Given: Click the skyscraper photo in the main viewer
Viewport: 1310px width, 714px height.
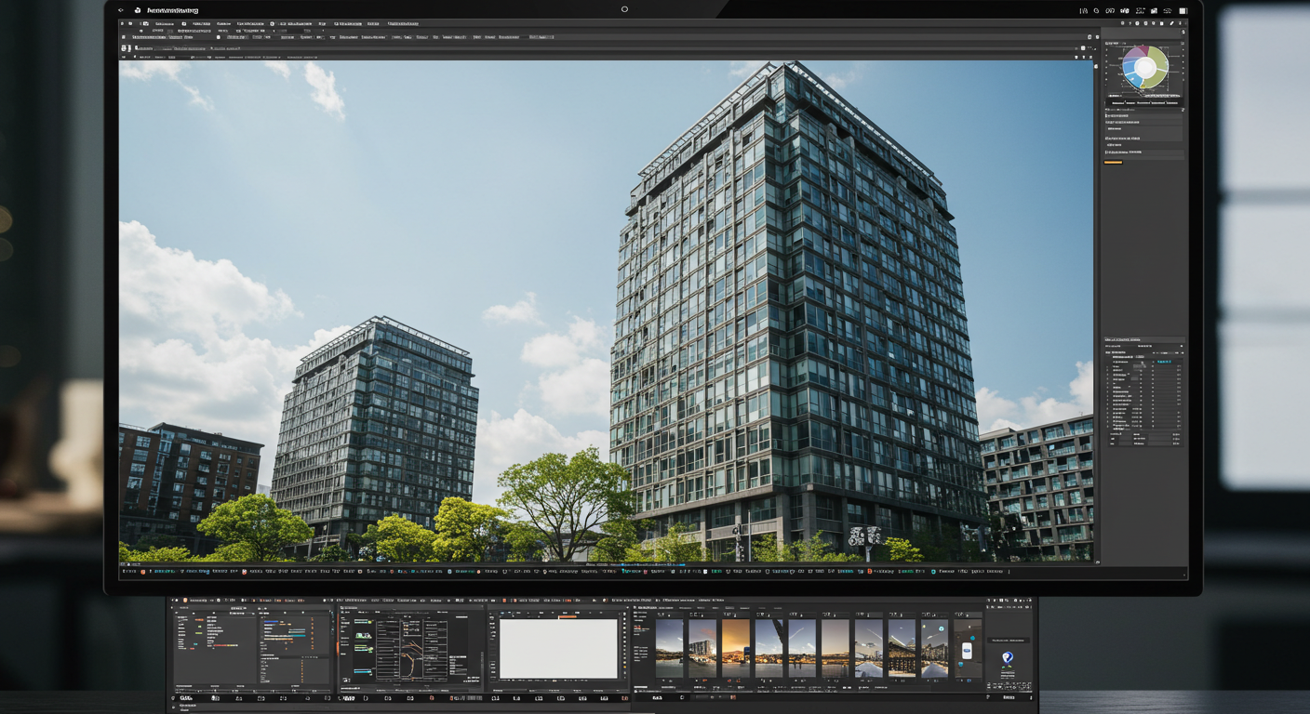Looking at the screenshot, I should (606, 311).
